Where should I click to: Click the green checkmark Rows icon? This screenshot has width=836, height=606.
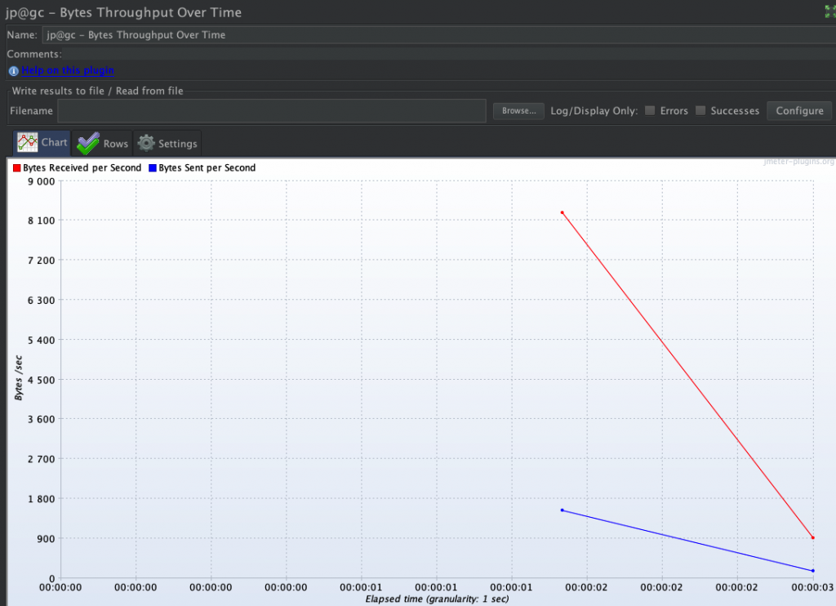click(x=88, y=143)
